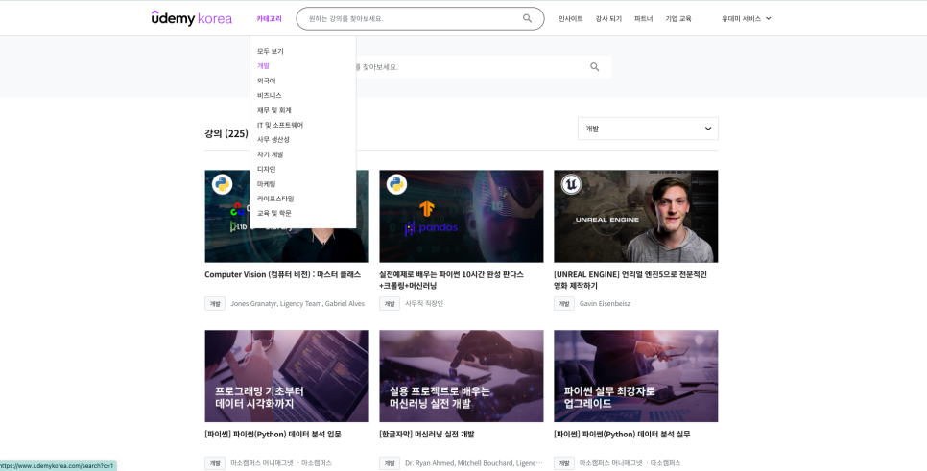Screen dimensions: 927x471
Task: Click 개발 tag beside 사무직 직장인
Action: 389,304
